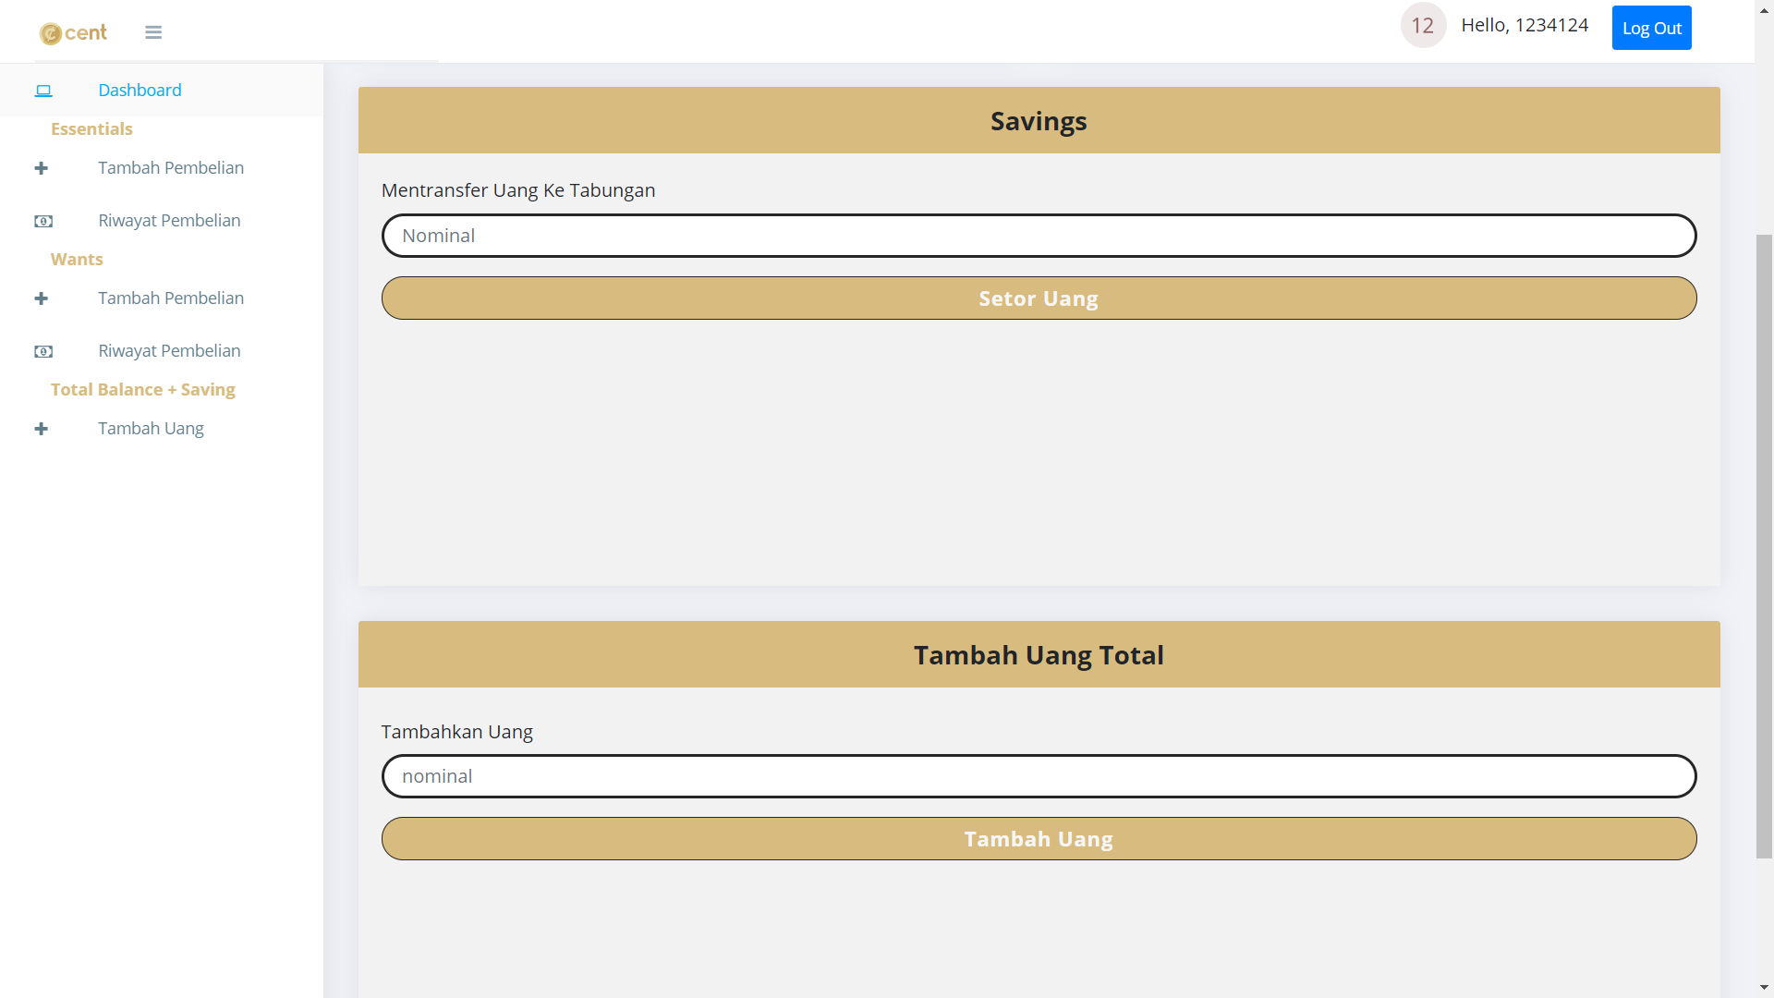Open Dashboard in the sidebar
1774x998 pixels.
click(x=140, y=91)
